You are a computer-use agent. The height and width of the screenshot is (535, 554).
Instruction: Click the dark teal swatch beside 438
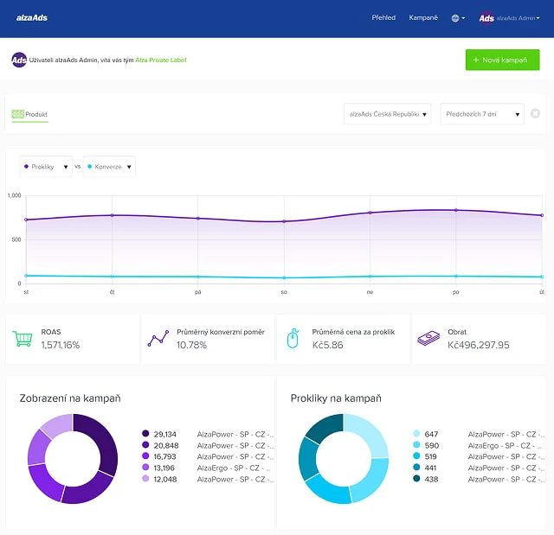click(x=416, y=479)
